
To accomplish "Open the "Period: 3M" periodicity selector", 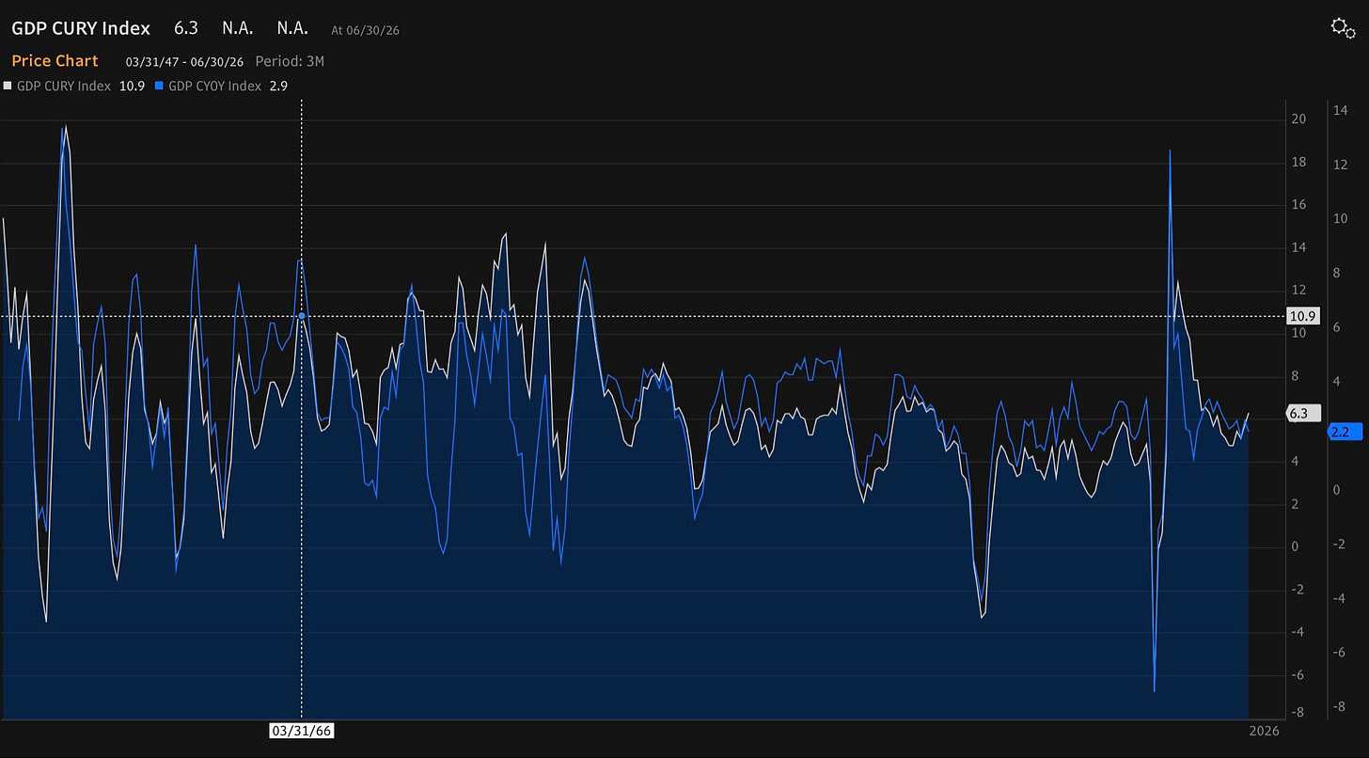I will (x=290, y=62).
